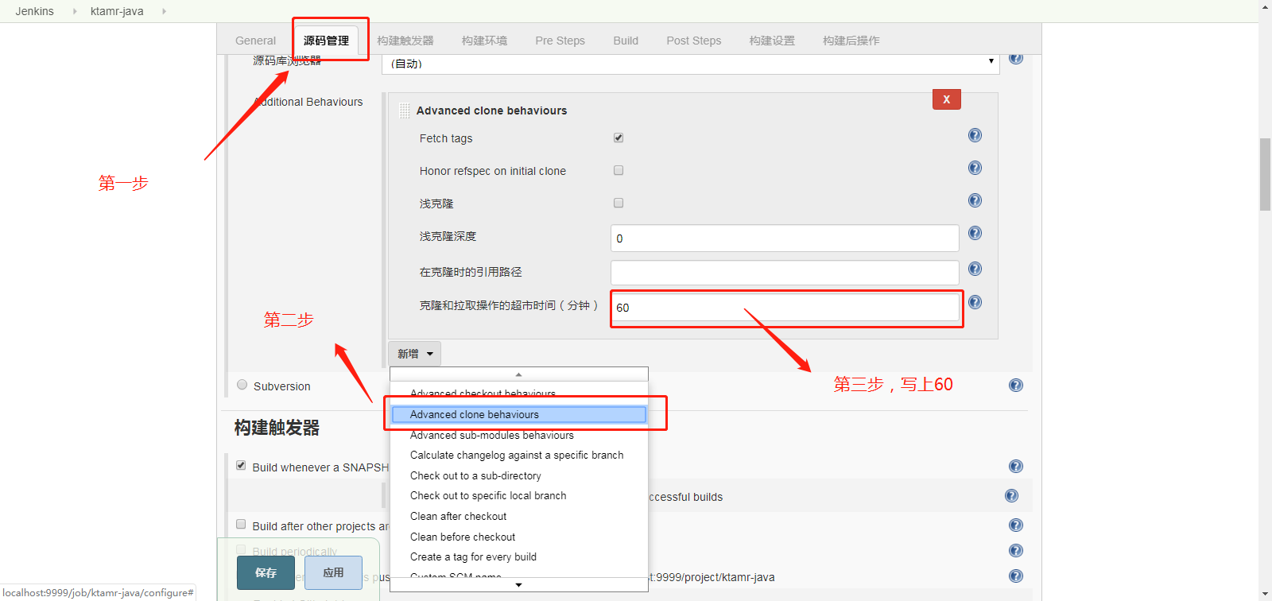Enable the 浅克隆 shallow clone checkbox

point(619,203)
